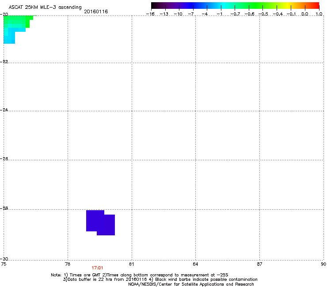This screenshot has width=327, height=287.
Task: Click the red 17:01 time label
Action: pos(97,268)
